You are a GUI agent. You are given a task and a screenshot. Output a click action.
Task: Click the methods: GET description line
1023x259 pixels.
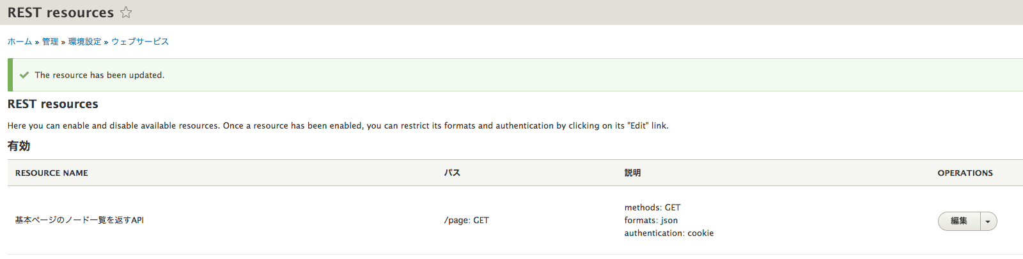click(x=653, y=207)
